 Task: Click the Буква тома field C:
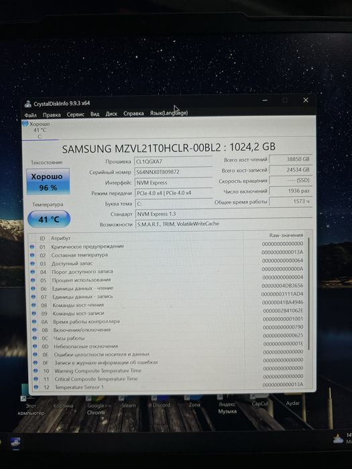(174, 204)
